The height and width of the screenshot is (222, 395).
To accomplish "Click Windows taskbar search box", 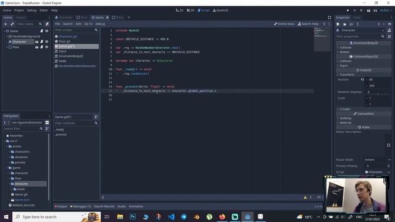I will 56,216.
